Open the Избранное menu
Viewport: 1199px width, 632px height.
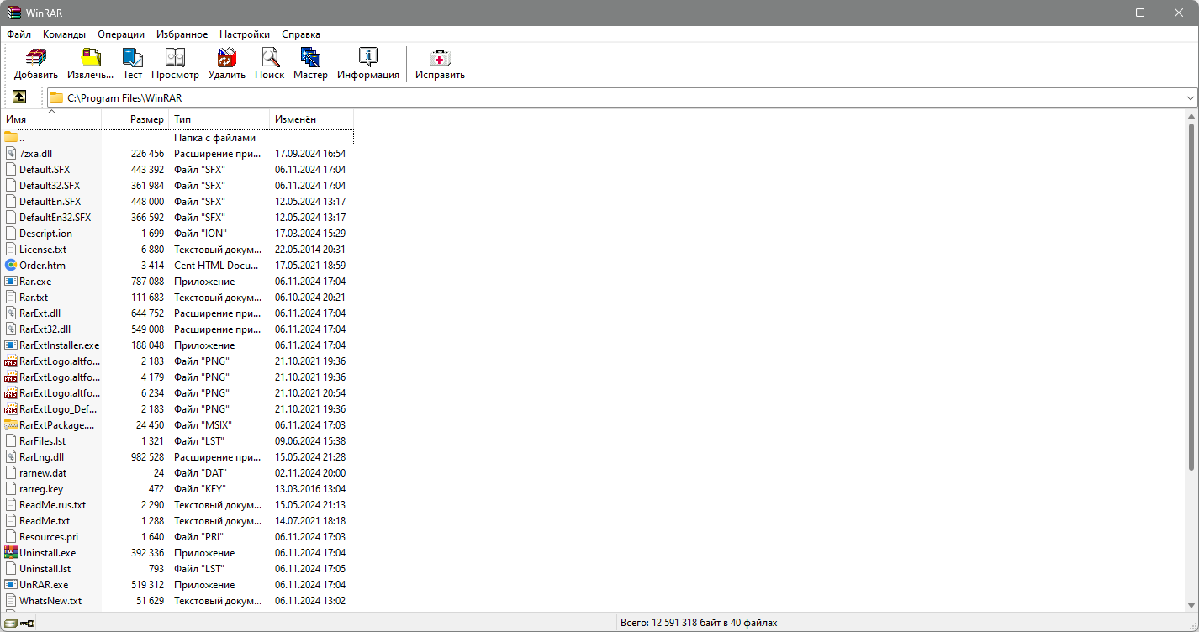click(182, 34)
